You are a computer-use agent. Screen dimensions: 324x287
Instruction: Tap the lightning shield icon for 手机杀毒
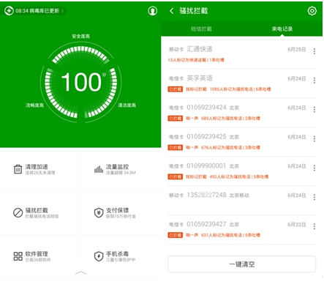click(99, 256)
